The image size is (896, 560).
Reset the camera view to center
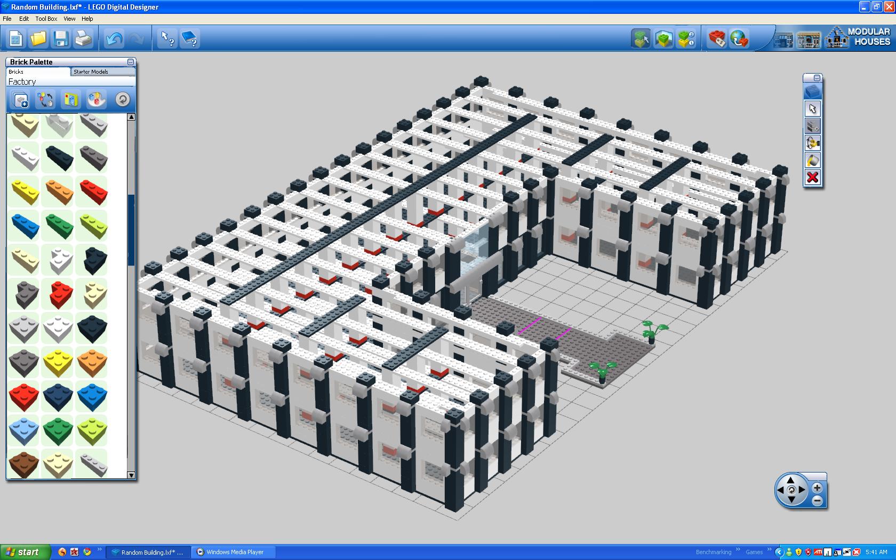791,490
